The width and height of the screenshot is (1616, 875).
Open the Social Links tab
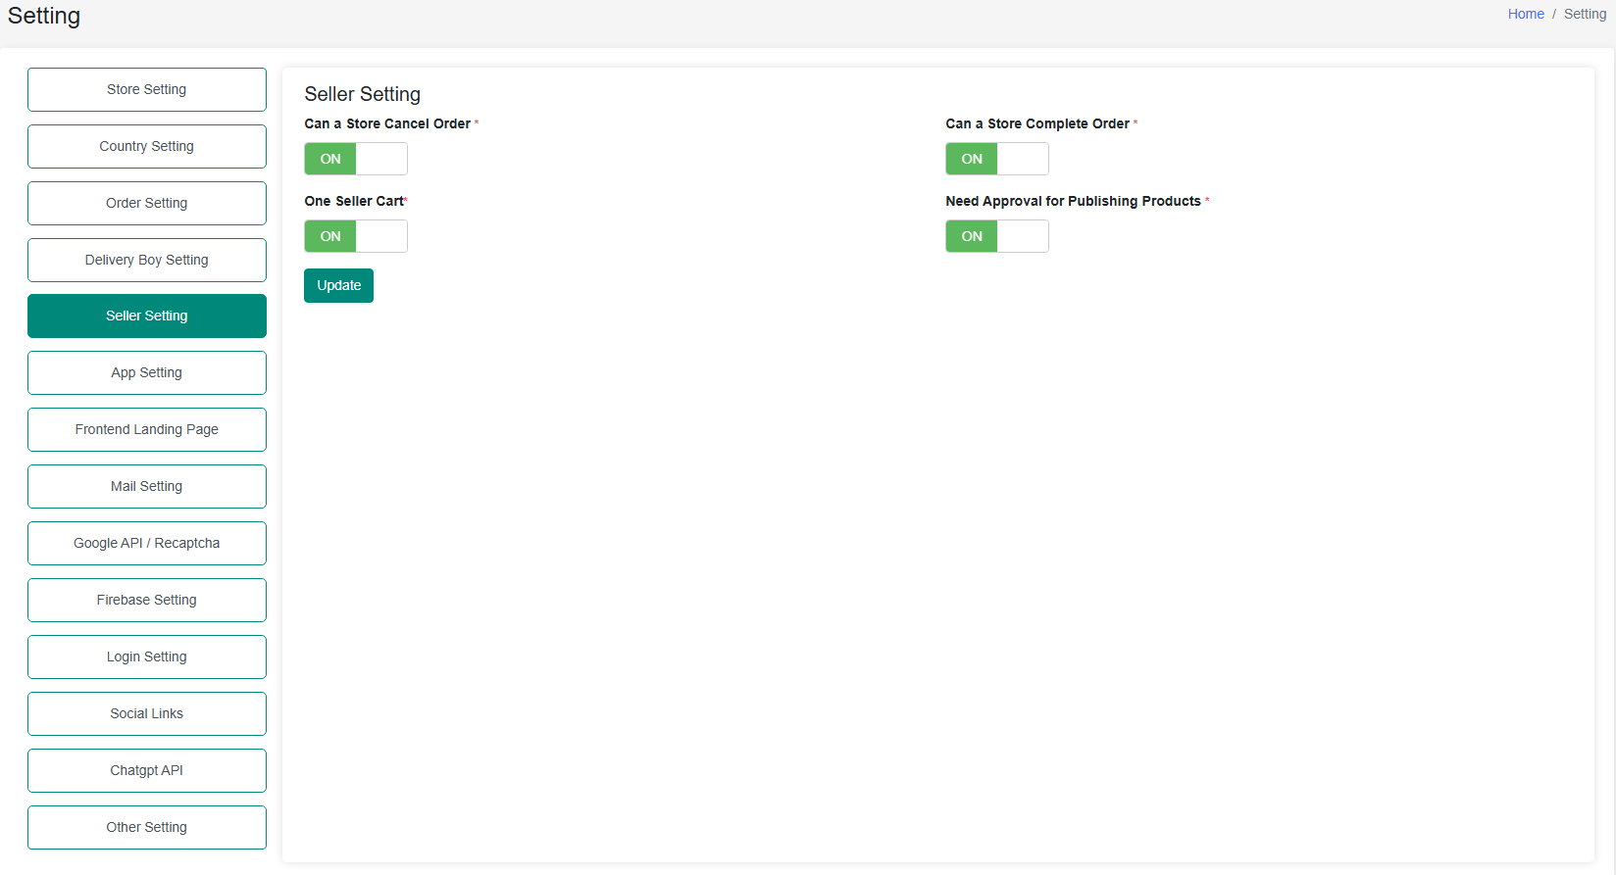pyautogui.click(x=147, y=713)
